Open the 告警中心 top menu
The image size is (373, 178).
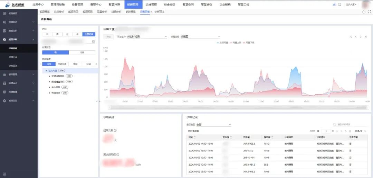coord(96,4)
